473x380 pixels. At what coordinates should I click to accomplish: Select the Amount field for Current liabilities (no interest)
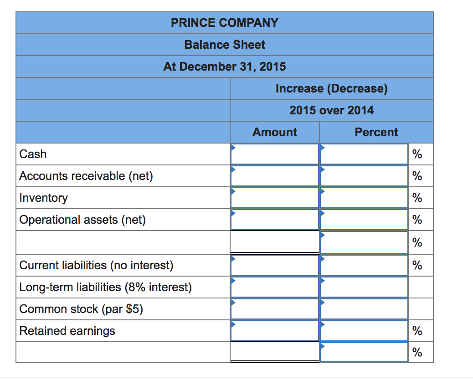[275, 265]
